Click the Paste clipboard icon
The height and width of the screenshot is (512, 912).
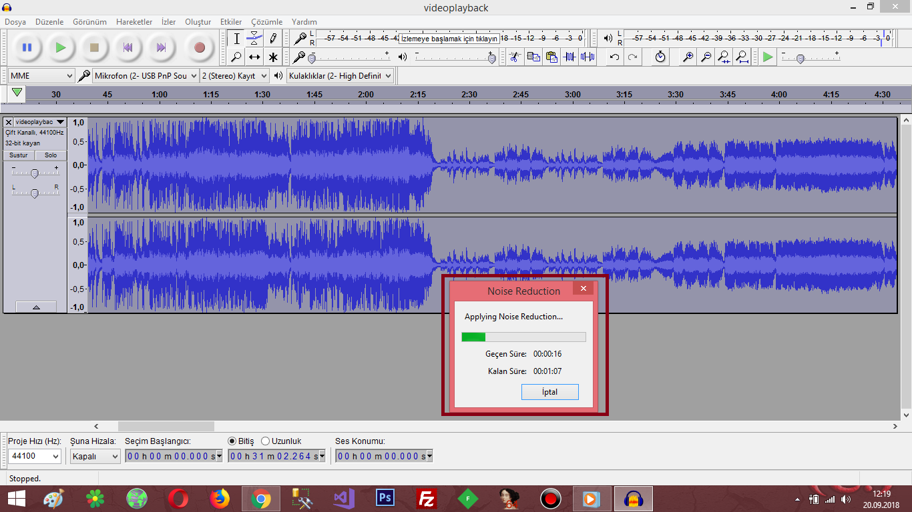551,57
